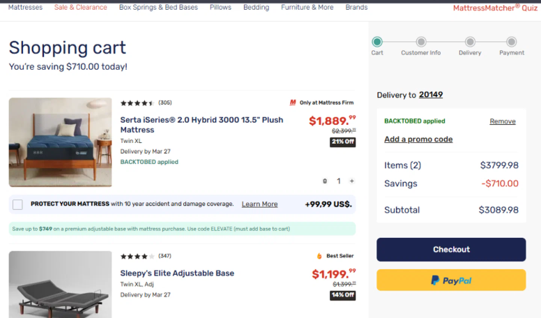Image resolution: width=541 pixels, height=318 pixels.
Task: Click the Best Seller flame icon
Action: (319, 256)
